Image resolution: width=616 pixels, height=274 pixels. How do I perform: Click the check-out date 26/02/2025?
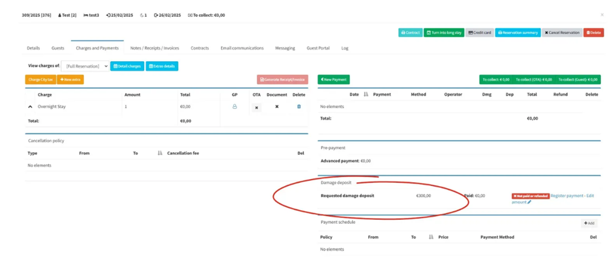pyautogui.click(x=168, y=15)
